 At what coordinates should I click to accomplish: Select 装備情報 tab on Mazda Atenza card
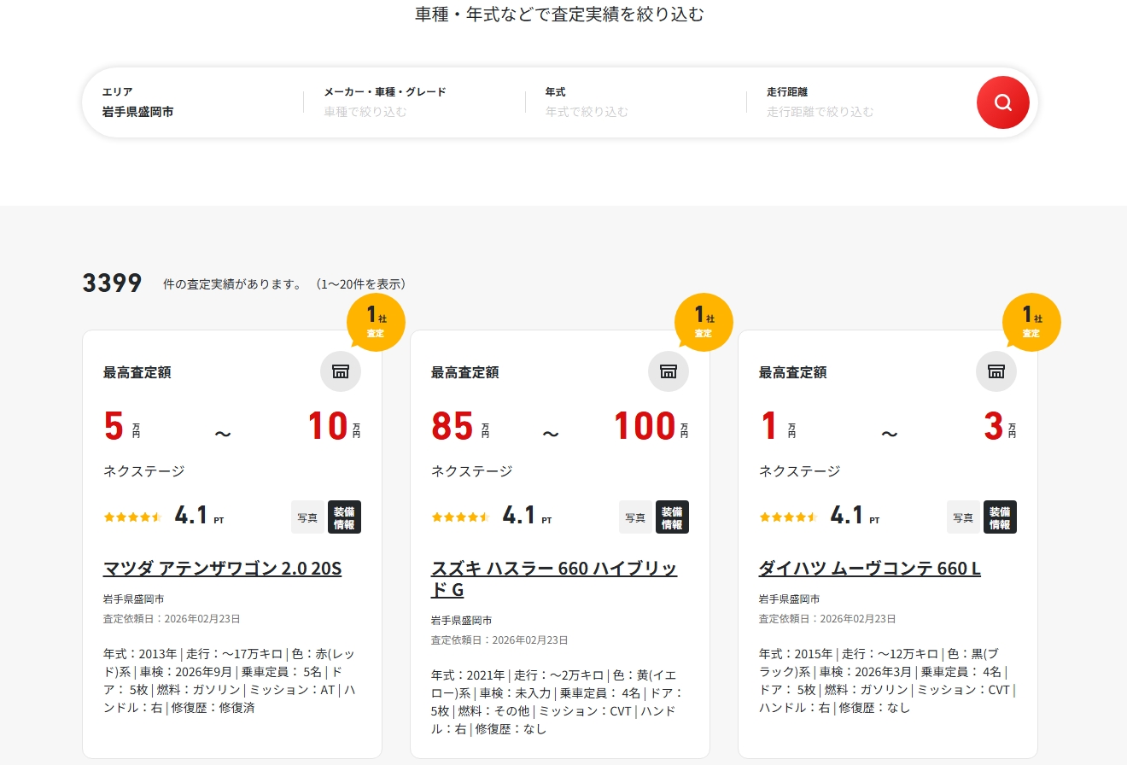[x=344, y=517]
